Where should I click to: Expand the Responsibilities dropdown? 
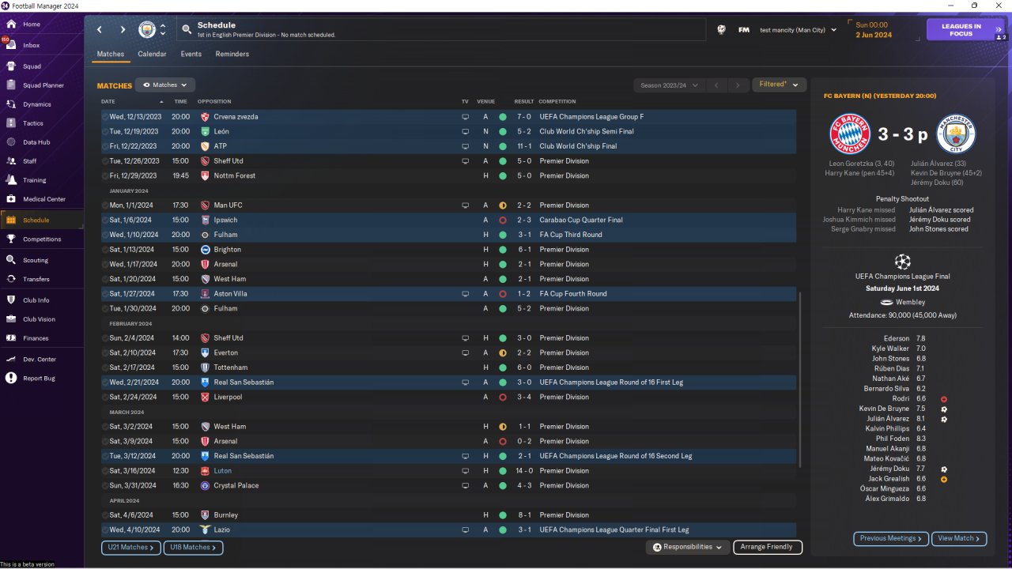(x=687, y=547)
